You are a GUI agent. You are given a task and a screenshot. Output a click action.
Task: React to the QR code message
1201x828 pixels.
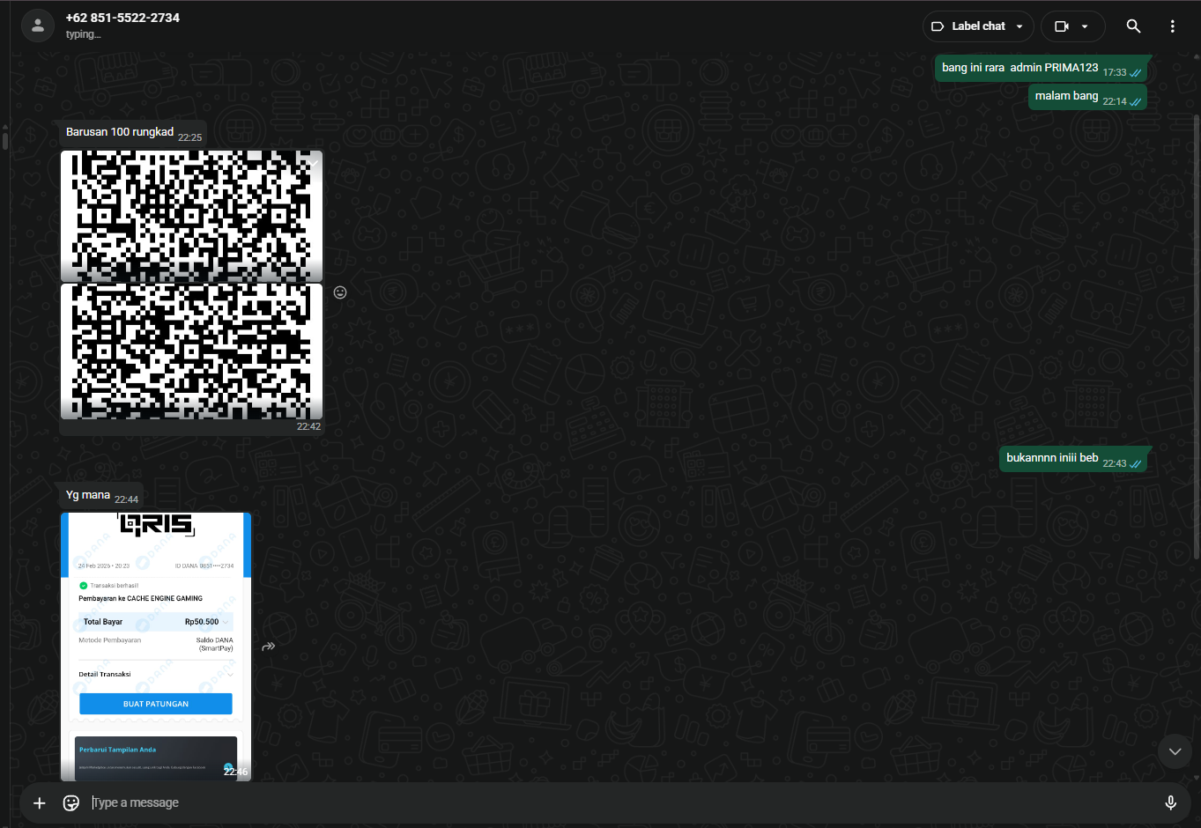coord(340,292)
